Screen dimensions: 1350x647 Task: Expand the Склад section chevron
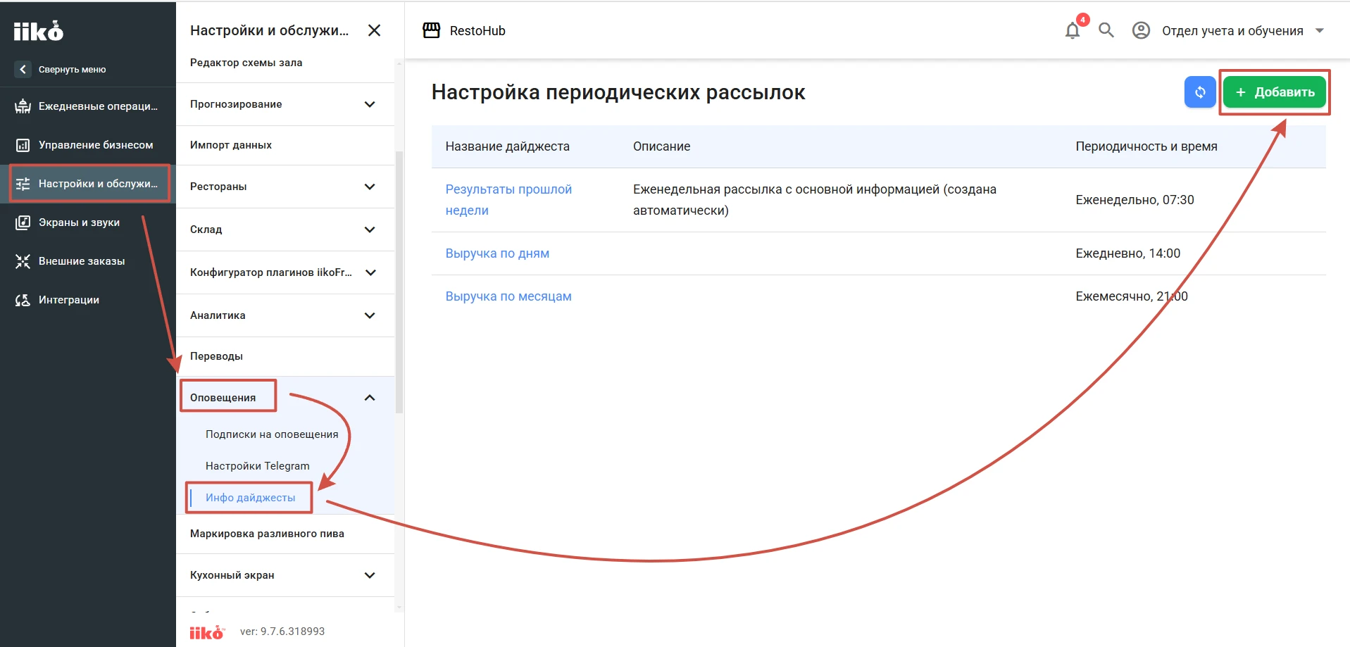pos(370,230)
